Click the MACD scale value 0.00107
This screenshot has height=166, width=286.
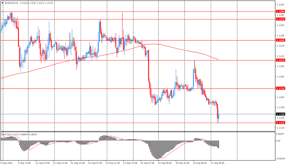pos(280,134)
